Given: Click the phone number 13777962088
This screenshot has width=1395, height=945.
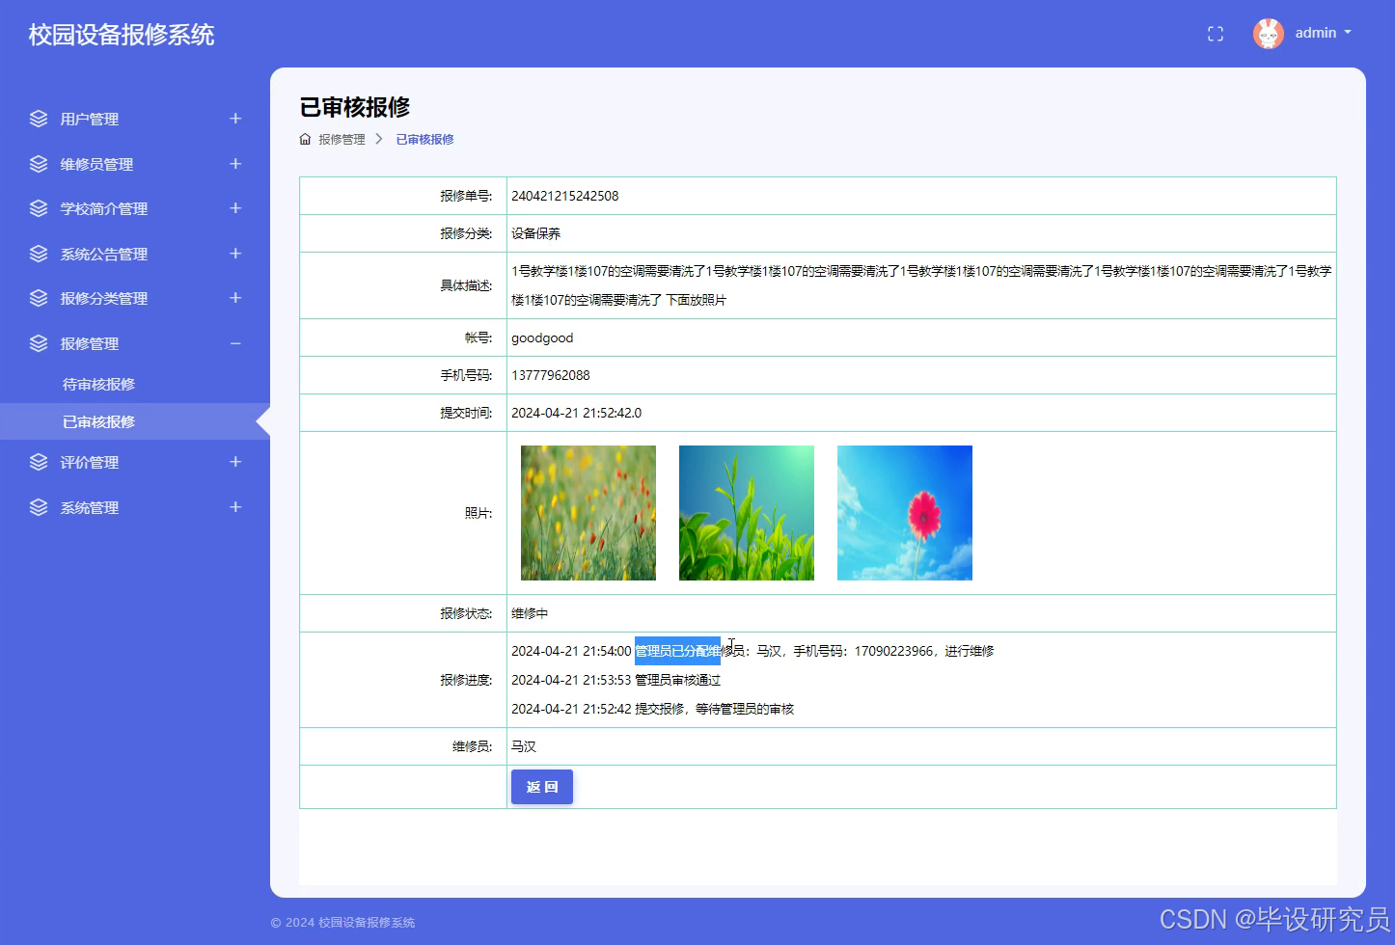Looking at the screenshot, I should tap(551, 375).
